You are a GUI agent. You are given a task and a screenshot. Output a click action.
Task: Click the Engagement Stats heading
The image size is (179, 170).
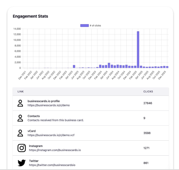tap(30, 16)
